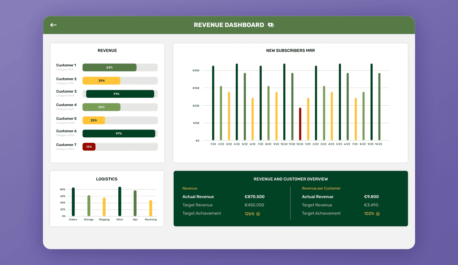Click the REVENUE panel title
This screenshot has height=265, width=458.
107,50
